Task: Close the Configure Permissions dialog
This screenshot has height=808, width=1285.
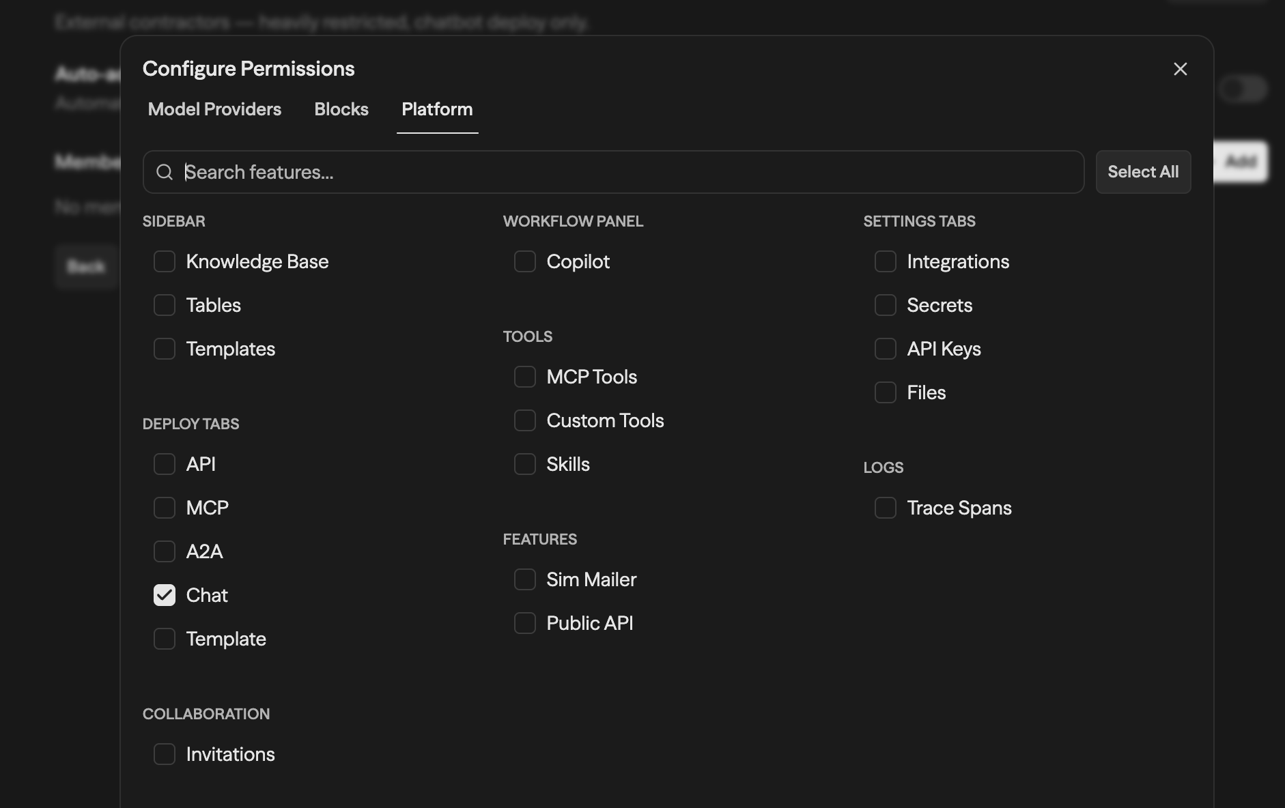Action: click(x=1180, y=68)
